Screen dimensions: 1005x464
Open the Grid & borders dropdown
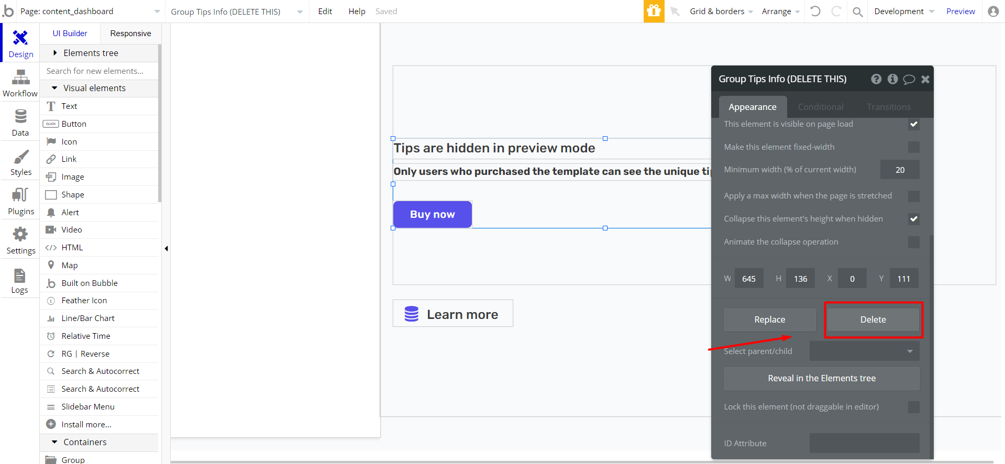tap(721, 11)
